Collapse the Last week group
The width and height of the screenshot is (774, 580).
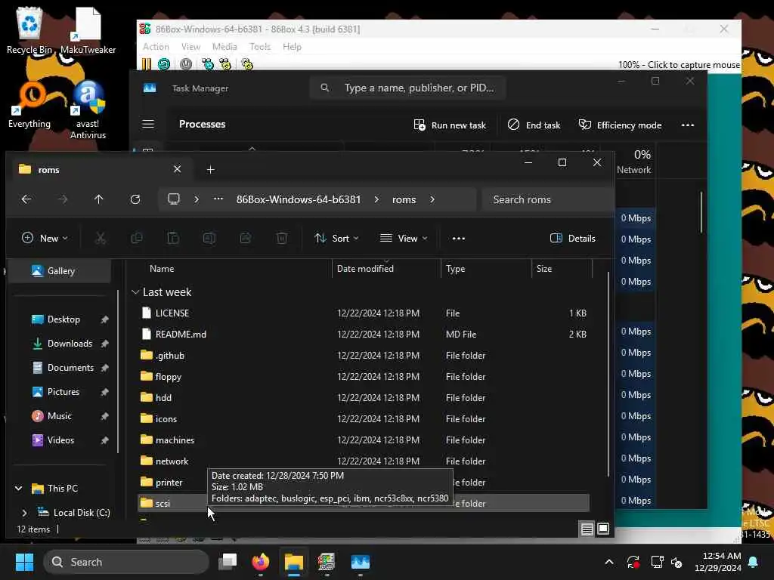point(135,292)
